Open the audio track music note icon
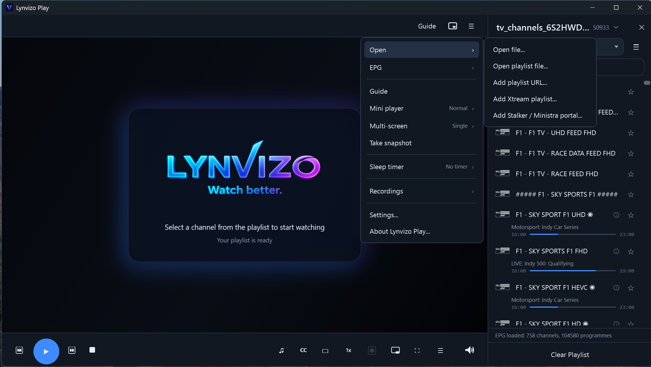651x367 pixels. 281,350
